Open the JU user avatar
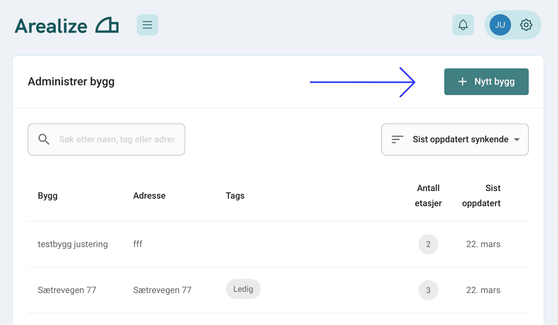This screenshot has width=558, height=325. click(500, 25)
